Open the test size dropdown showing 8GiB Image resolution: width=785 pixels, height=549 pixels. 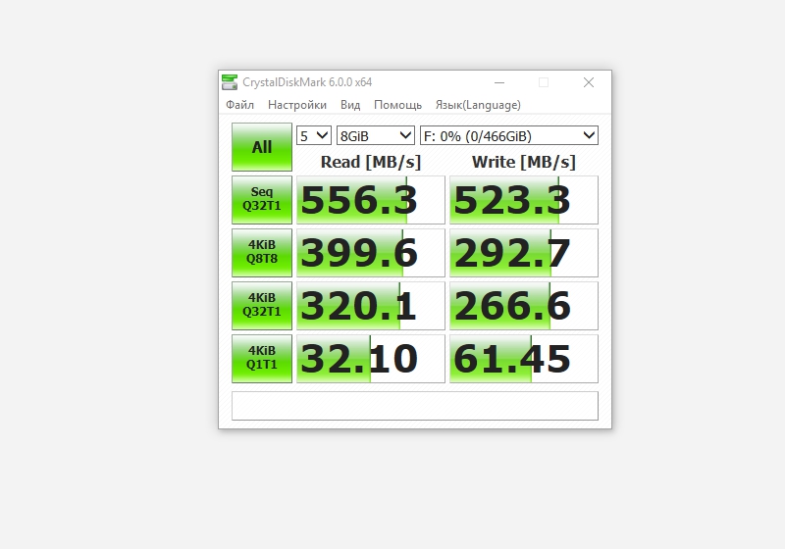pyautogui.click(x=376, y=135)
